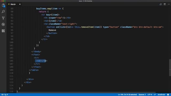Click the </table> closing tag
Viewport: 171px width, 96px height.
point(34,70)
